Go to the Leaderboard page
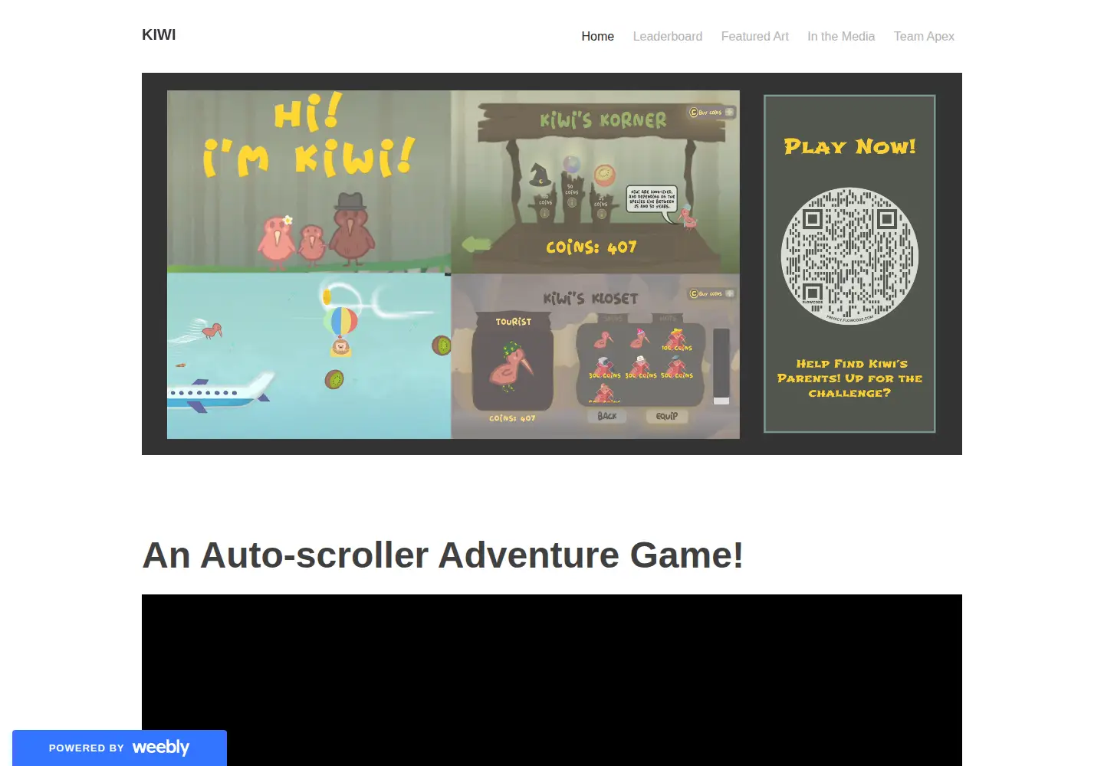1104x766 pixels. (667, 36)
